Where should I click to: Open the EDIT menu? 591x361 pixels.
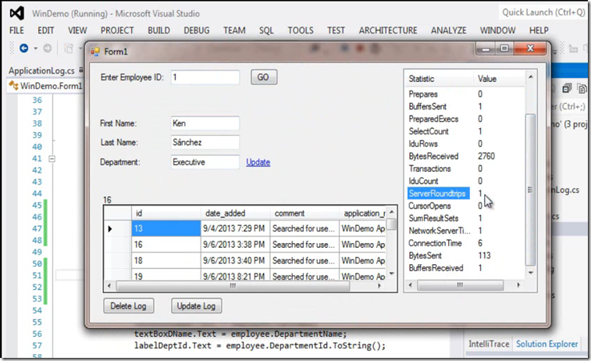(x=45, y=30)
